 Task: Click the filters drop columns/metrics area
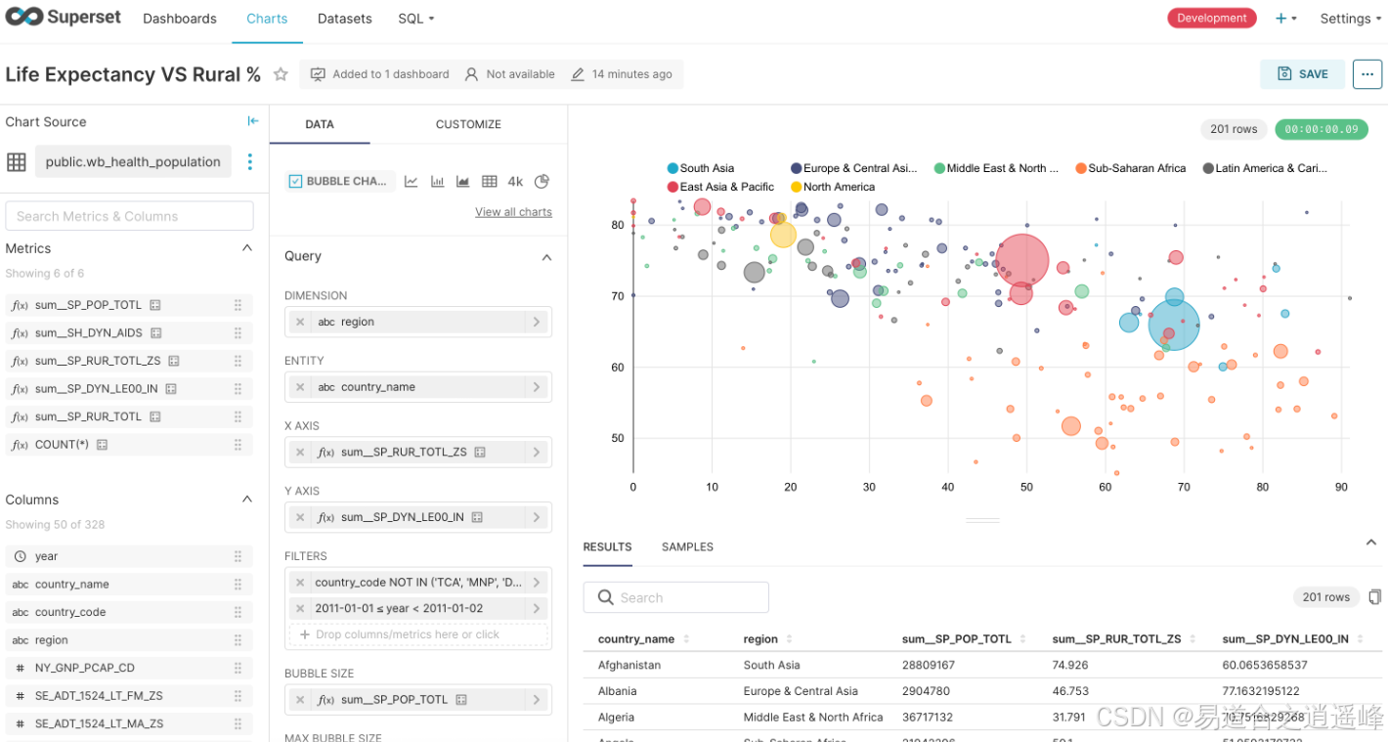[x=418, y=634]
